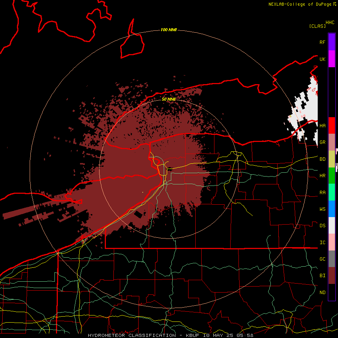Screen dimensions: 338x338
Task: Click the 05:58 timestamp in footer
Action: pyautogui.click(x=244, y=335)
